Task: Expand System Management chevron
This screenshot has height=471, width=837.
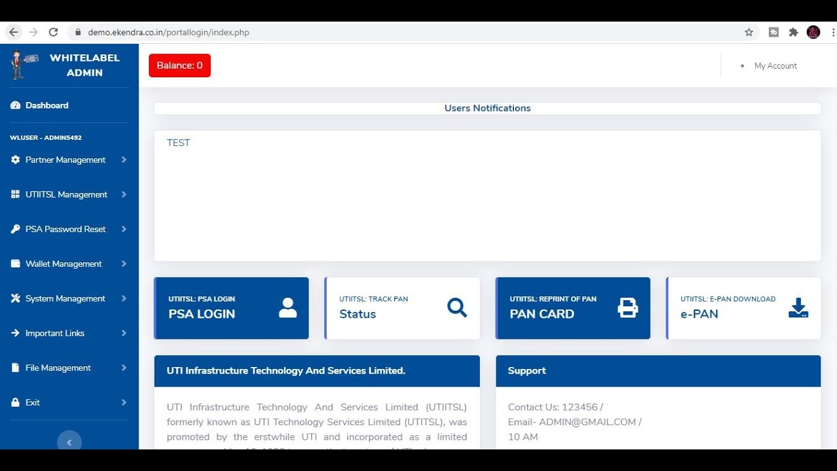Action: click(124, 298)
